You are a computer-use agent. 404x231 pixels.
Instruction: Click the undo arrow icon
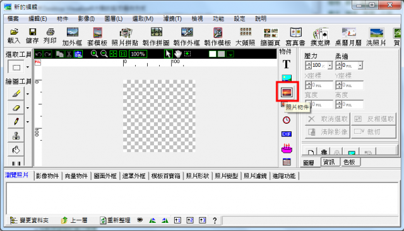(39, 54)
